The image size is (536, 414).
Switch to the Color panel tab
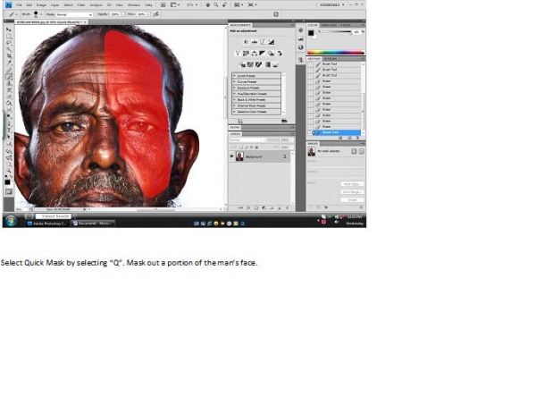(313, 25)
